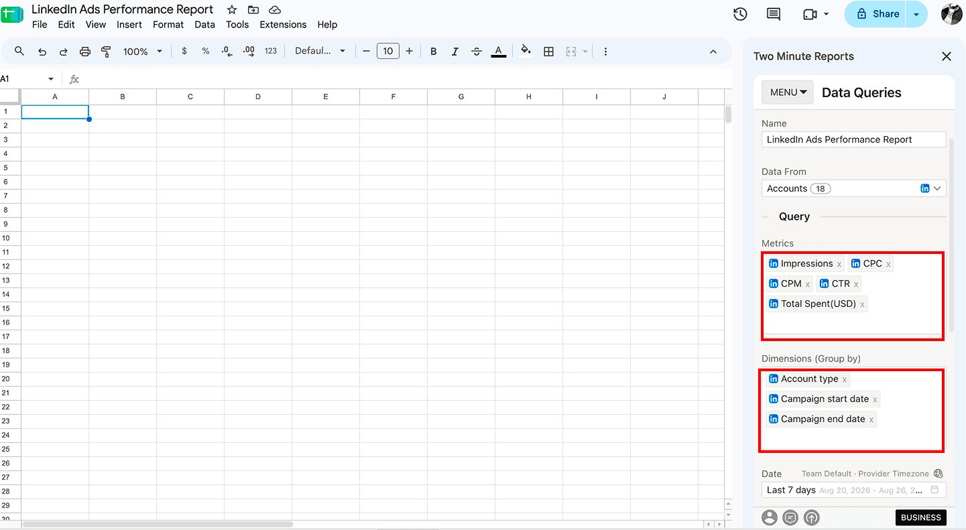
Task: Increase font size with plus button
Action: coord(409,52)
